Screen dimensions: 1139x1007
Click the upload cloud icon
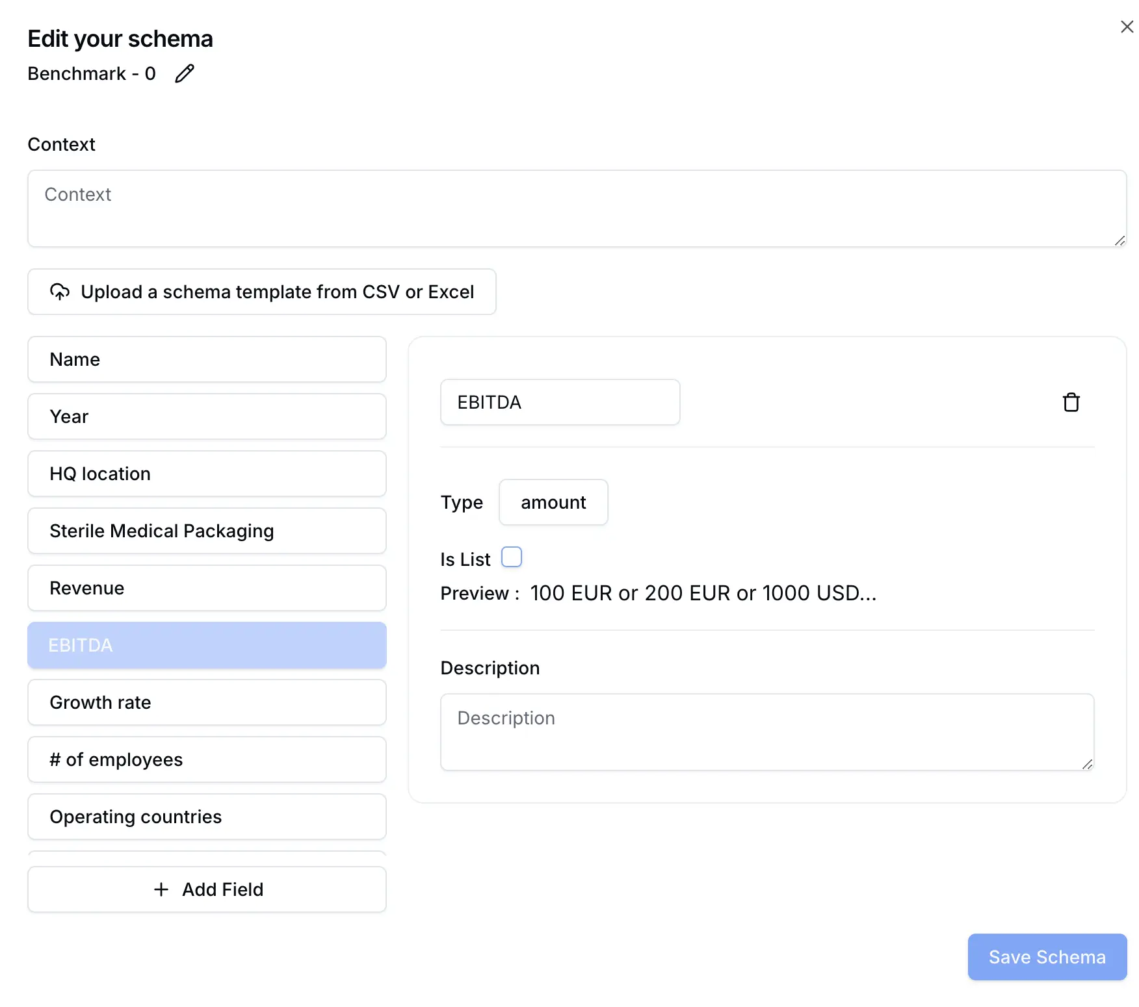pyautogui.click(x=59, y=292)
